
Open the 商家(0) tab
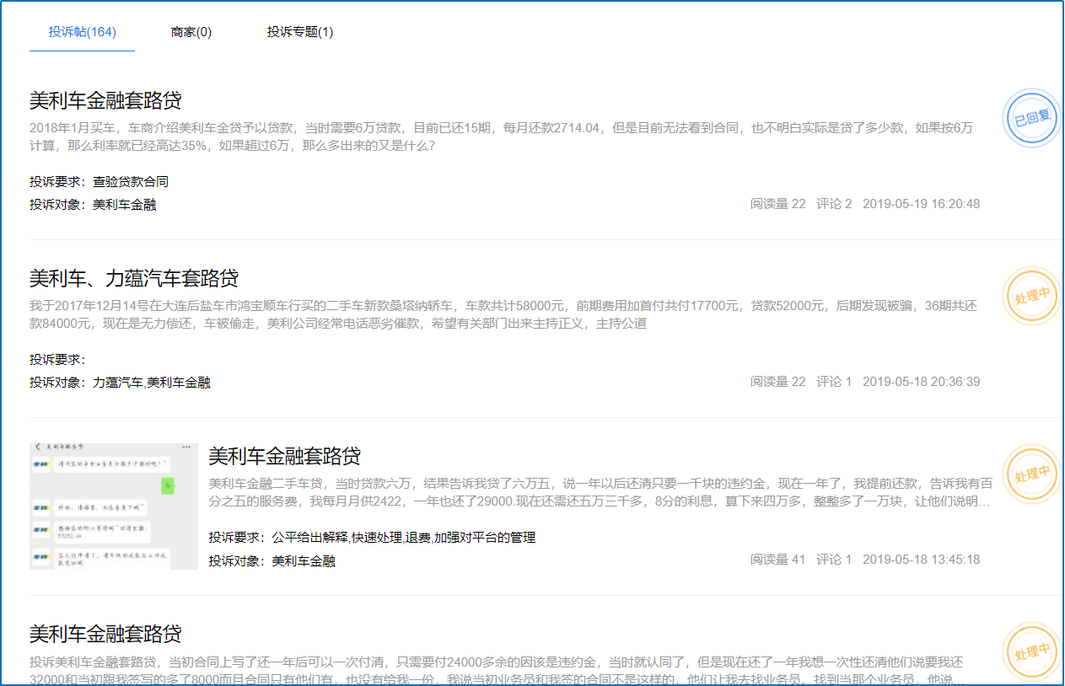click(x=191, y=32)
